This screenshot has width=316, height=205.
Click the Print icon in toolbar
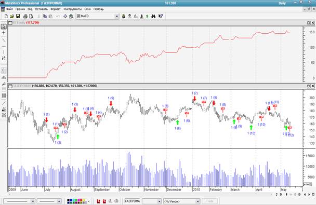pos(25,16)
